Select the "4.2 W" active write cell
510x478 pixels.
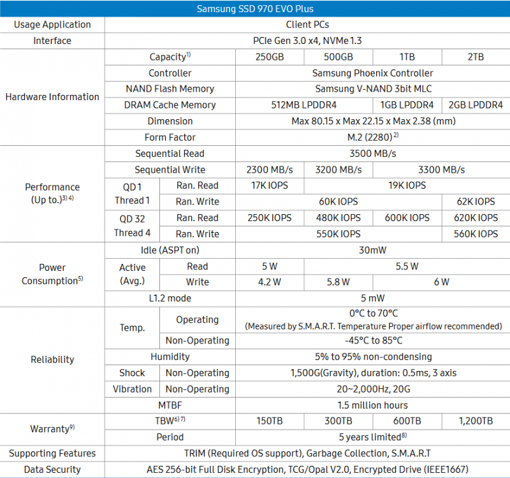click(270, 282)
